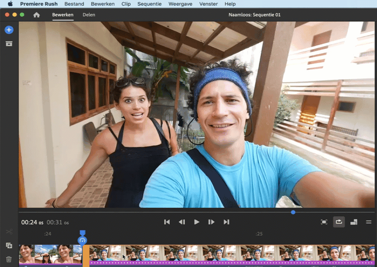Click the duplicate clip icon
Viewport: 377px width, 267px height.
tap(9, 245)
